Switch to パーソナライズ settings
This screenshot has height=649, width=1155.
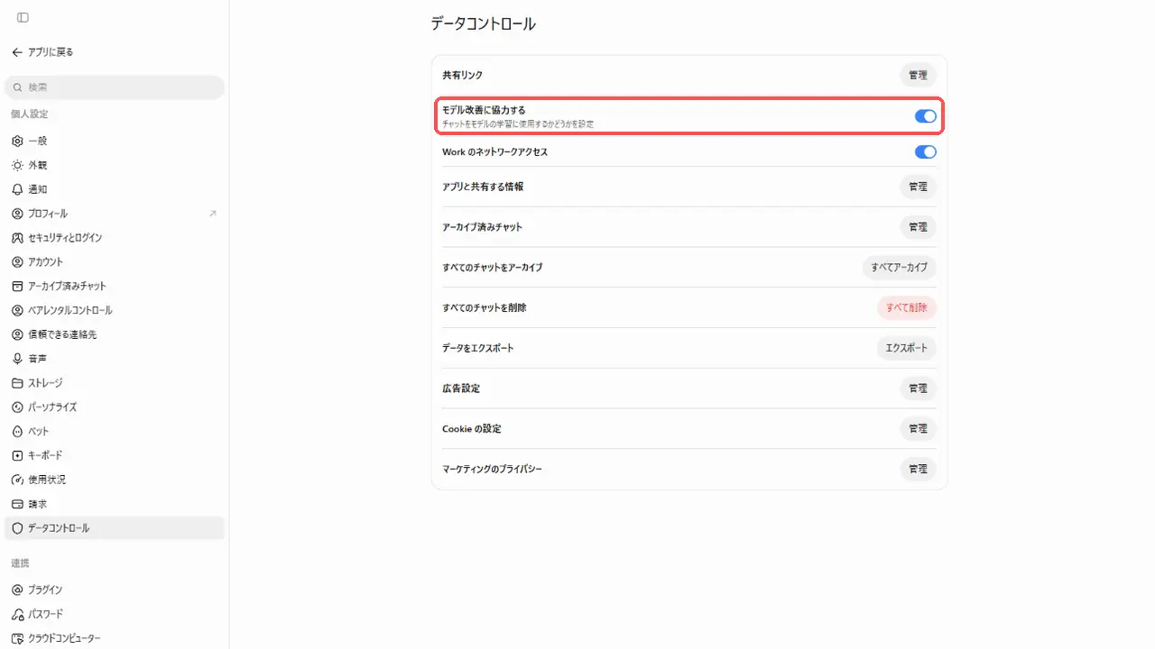(115, 407)
